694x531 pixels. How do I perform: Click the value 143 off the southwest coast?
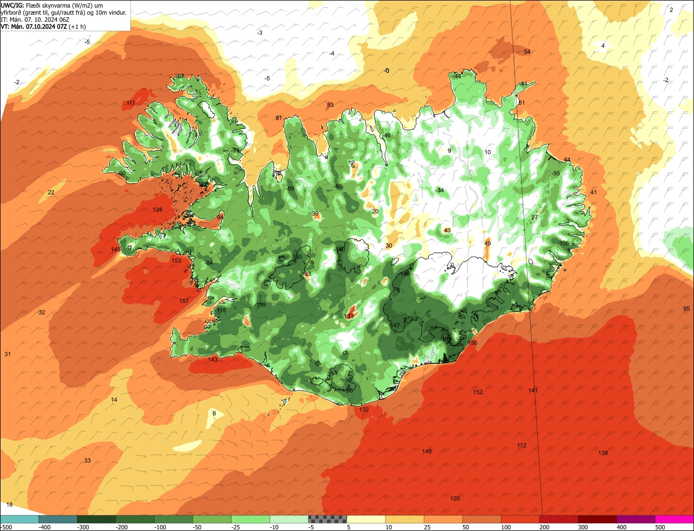[213, 359]
